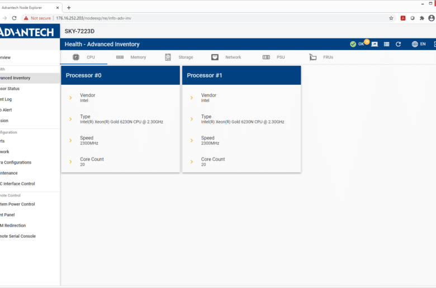Open Remote Serial Console in sidebar
Viewport: 436px width, 288px height.
click(30, 236)
